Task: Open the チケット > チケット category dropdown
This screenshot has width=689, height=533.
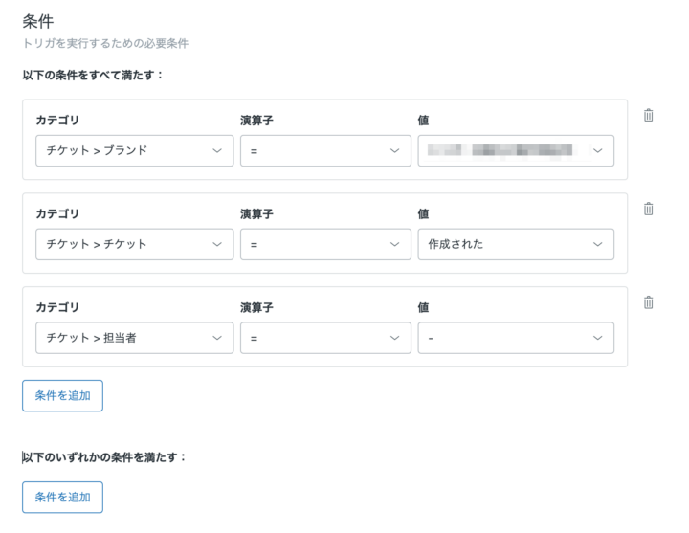Action: 134,244
